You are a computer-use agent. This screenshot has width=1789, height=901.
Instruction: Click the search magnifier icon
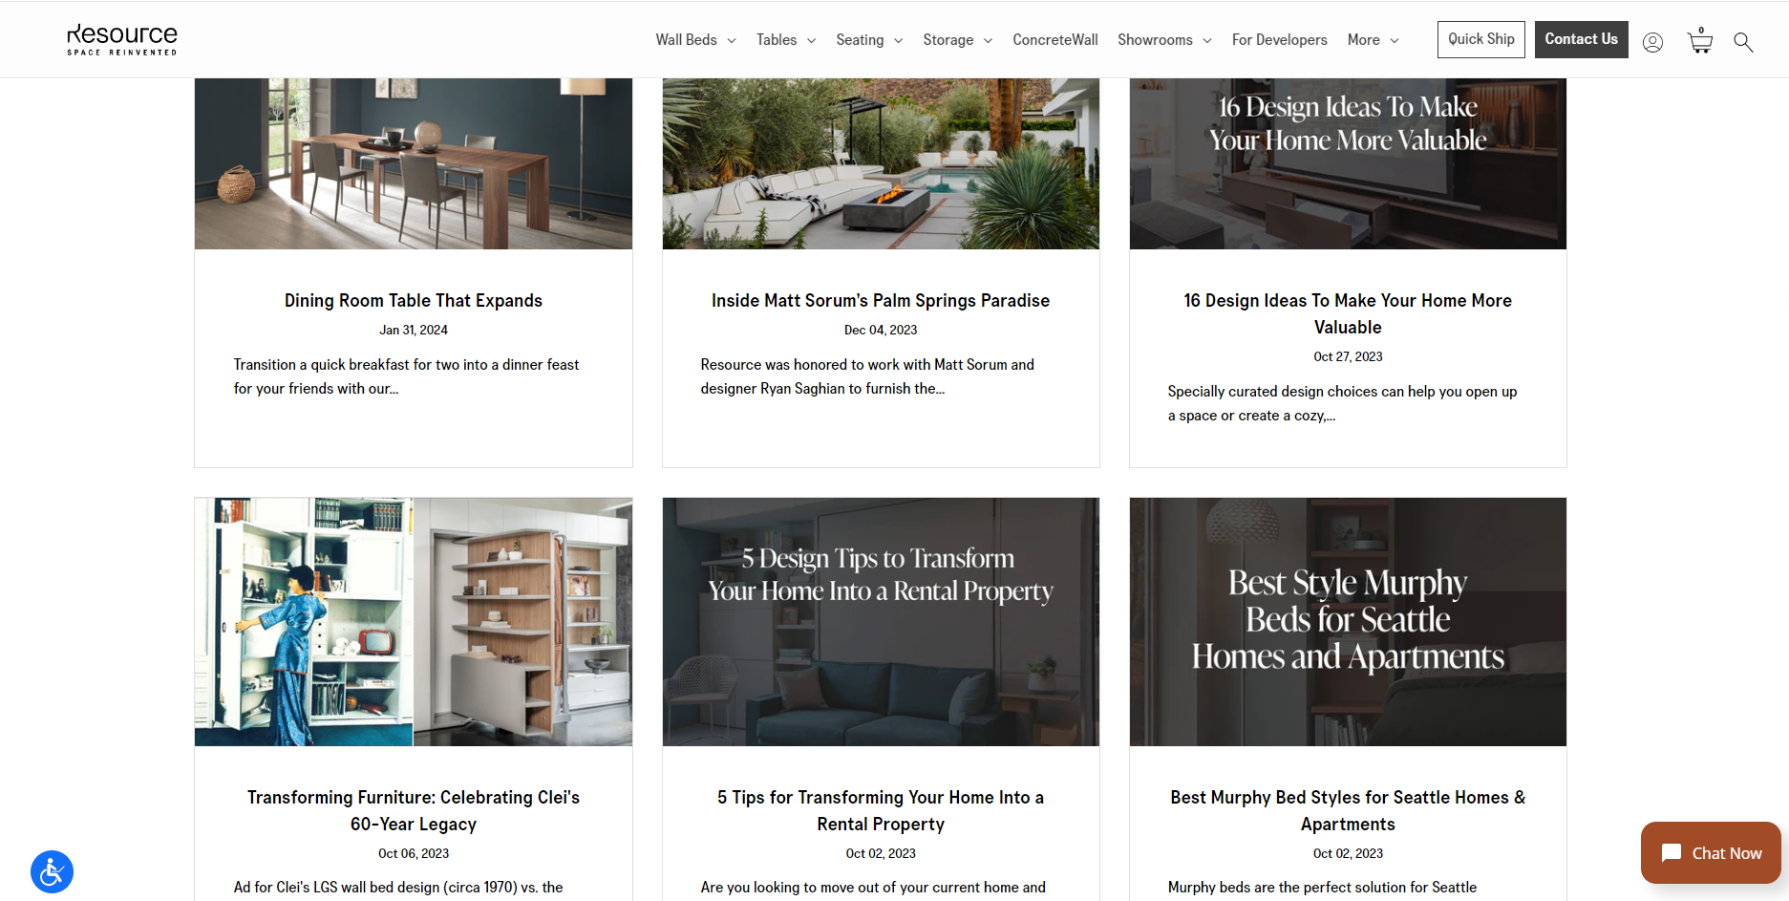(x=1743, y=42)
